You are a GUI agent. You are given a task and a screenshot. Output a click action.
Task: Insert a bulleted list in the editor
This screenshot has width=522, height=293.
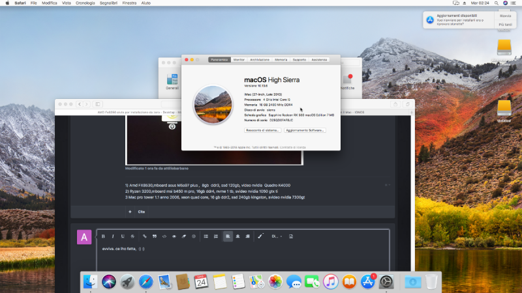pyautogui.click(x=206, y=236)
